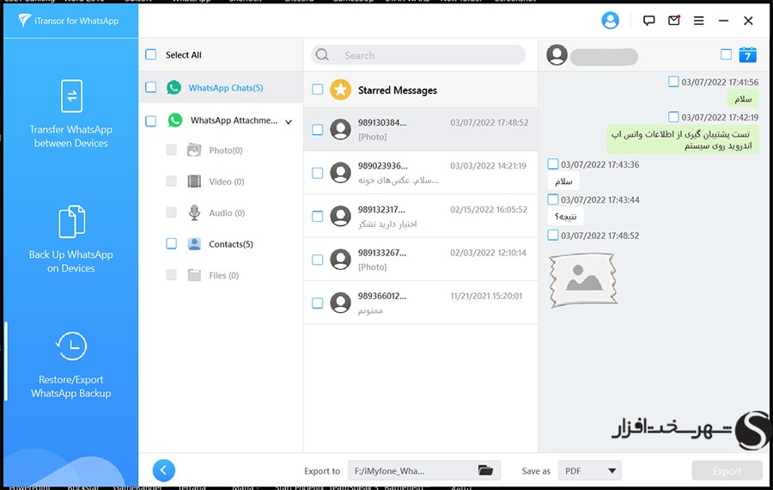773x490 pixels.
Task: Tick checkbox for message at 17:43:44
Action: pos(552,199)
